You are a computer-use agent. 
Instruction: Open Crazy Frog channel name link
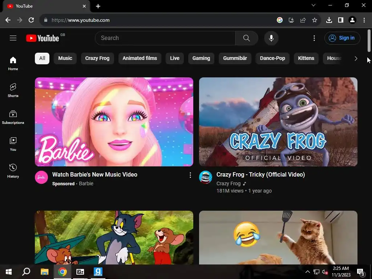tap(228, 183)
